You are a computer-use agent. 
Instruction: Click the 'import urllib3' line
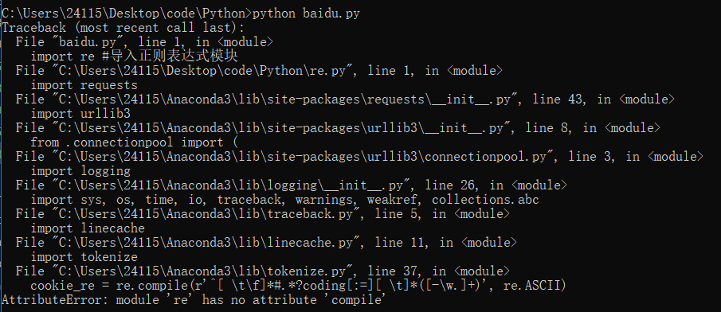pos(80,114)
